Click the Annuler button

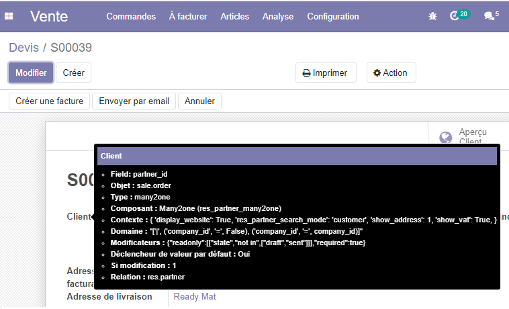[199, 101]
